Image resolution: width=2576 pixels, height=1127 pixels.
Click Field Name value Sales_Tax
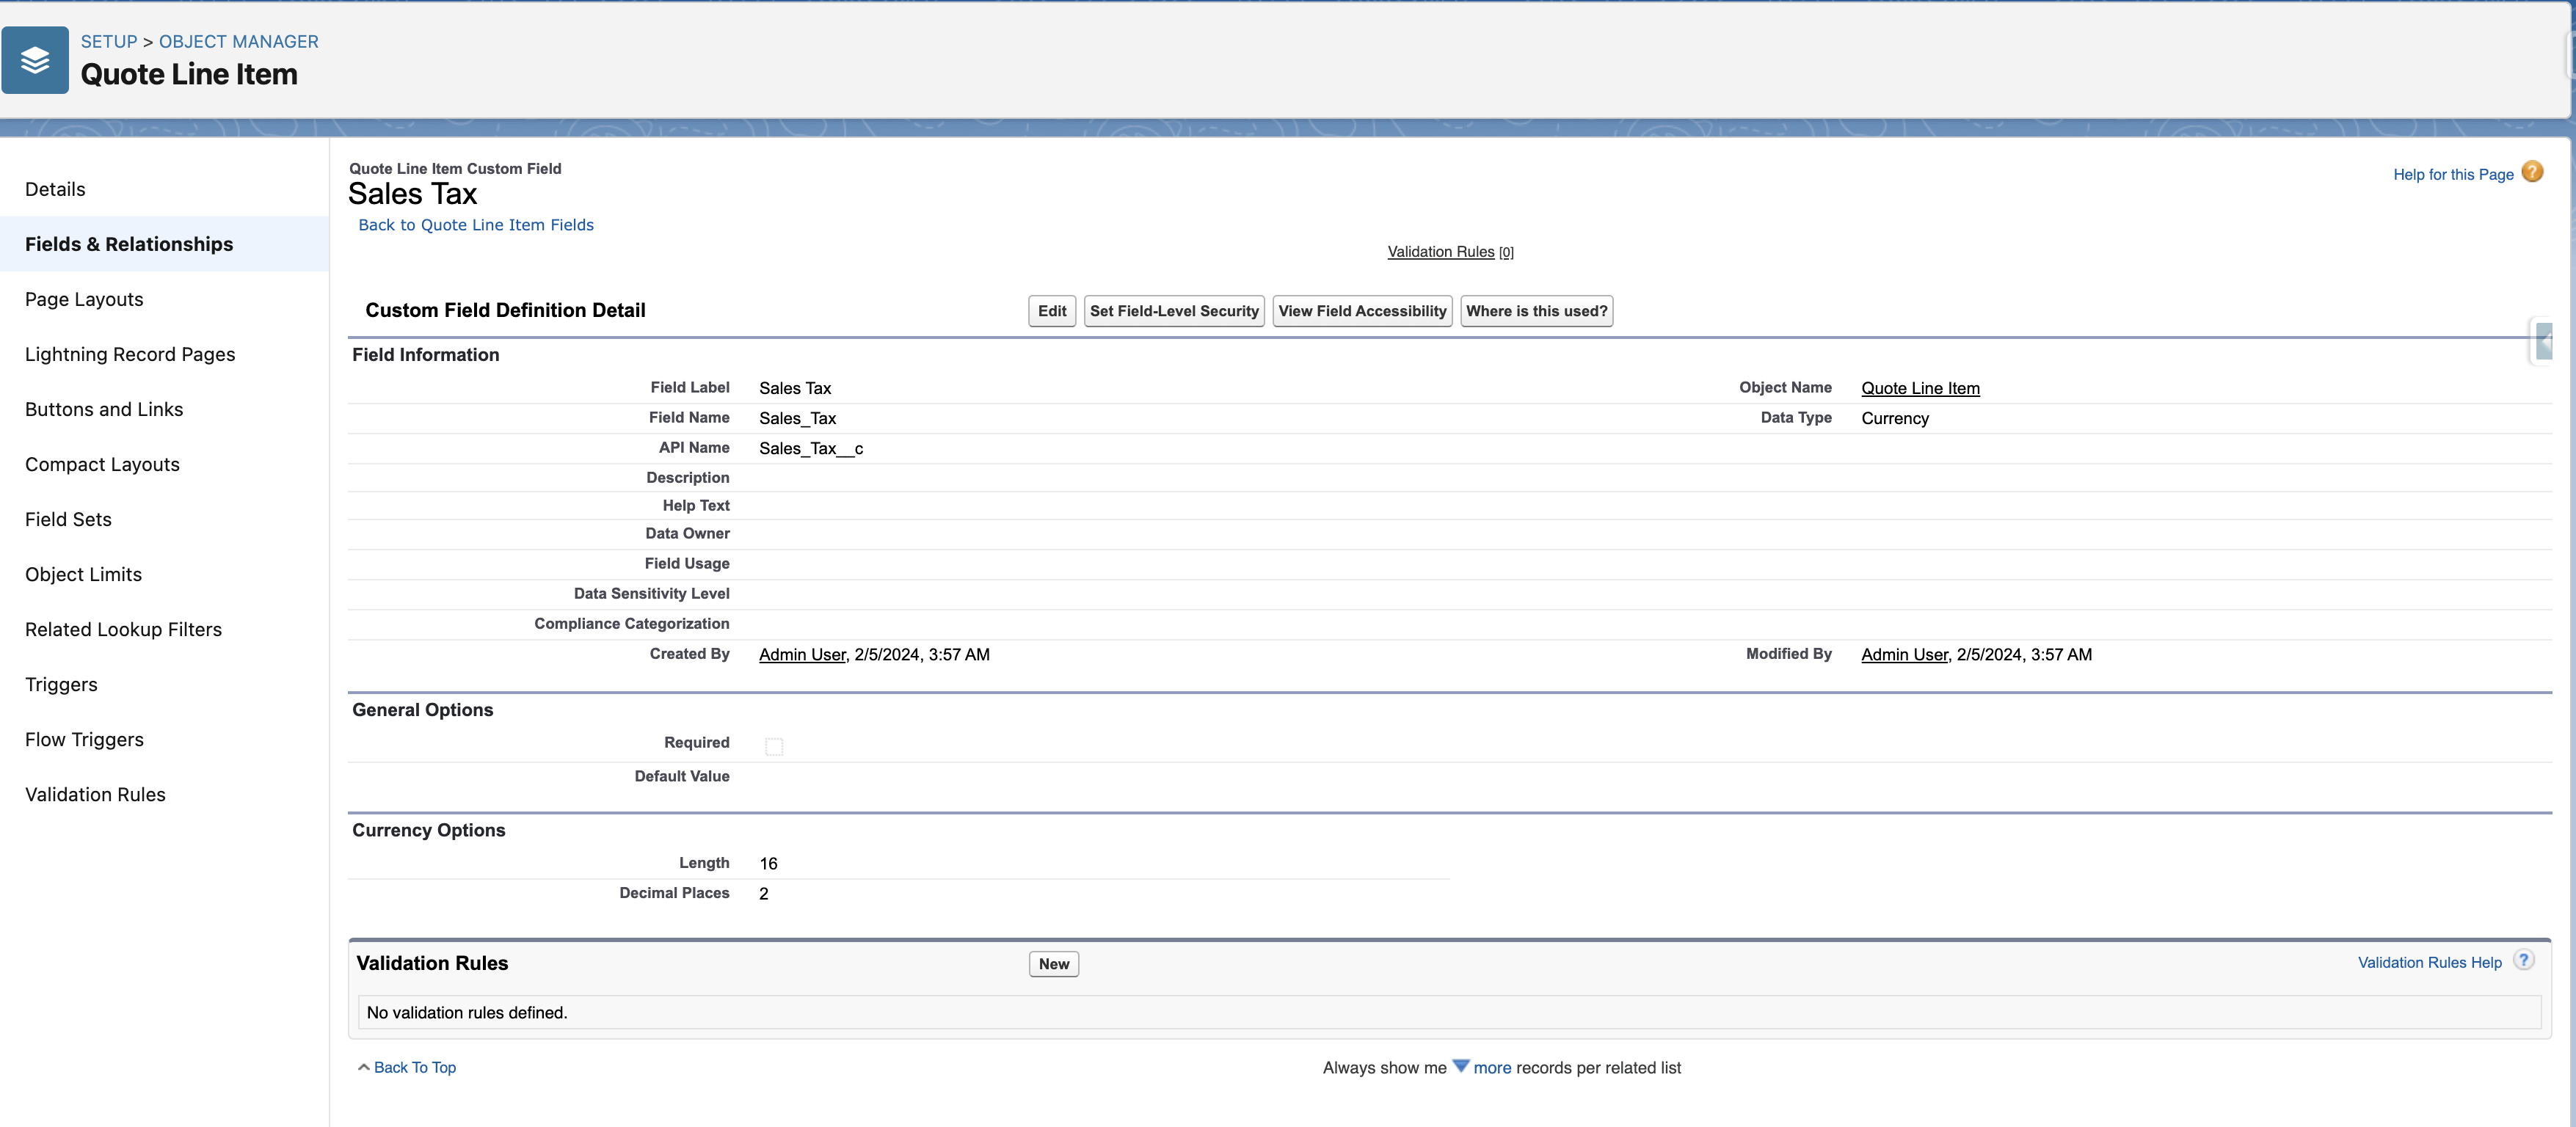[x=797, y=418]
